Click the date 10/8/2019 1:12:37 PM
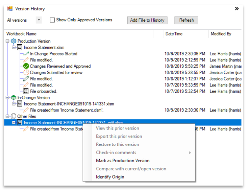Viewport: 248px width, 191px height. (x=185, y=79)
